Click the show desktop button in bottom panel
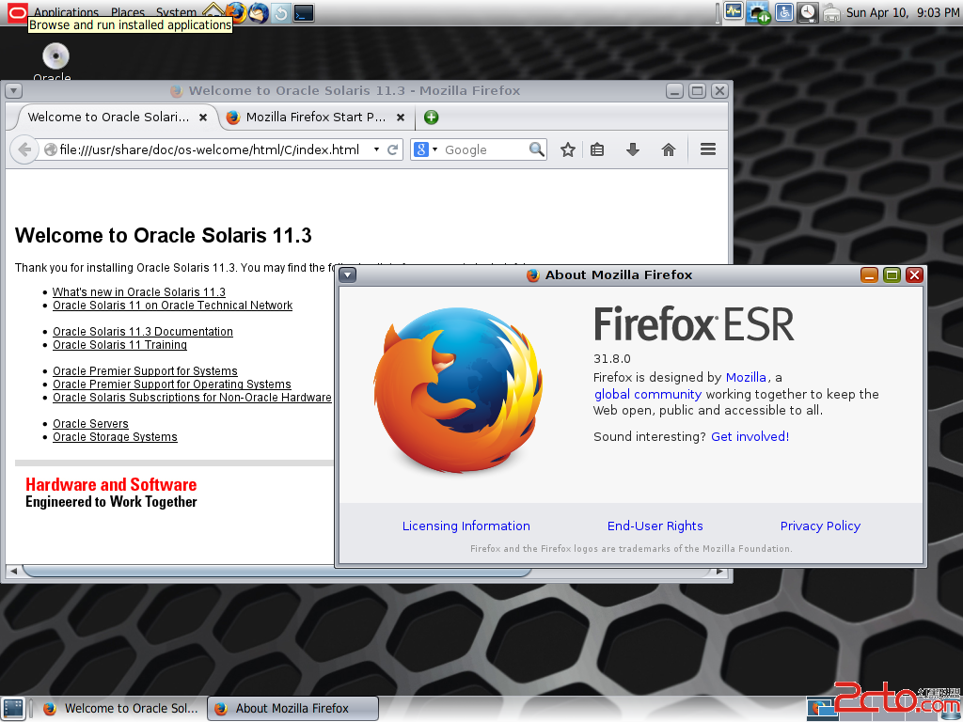The width and height of the screenshot is (963, 722). point(13,709)
